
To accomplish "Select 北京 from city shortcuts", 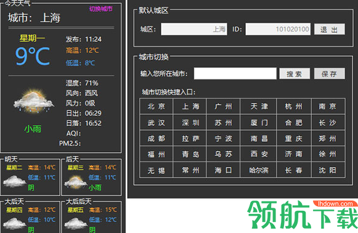I will [156, 106].
